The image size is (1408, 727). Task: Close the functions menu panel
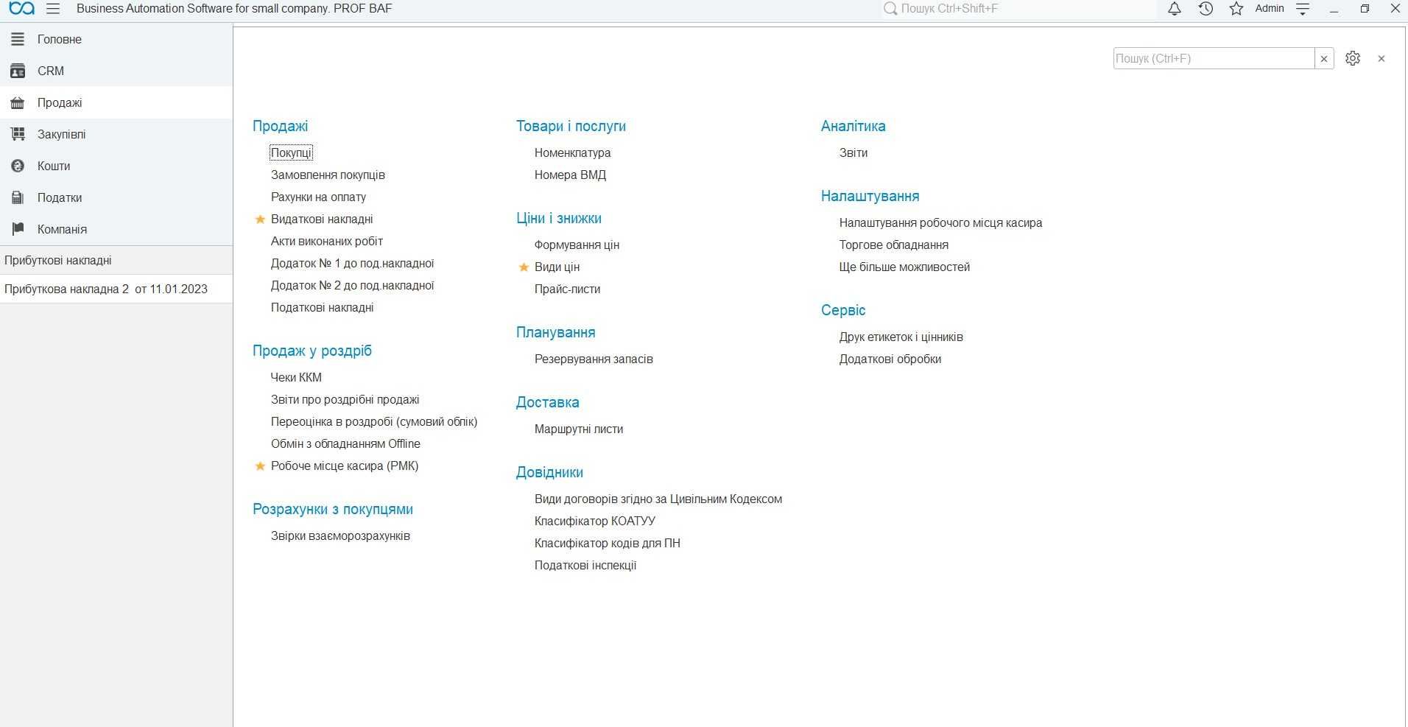tap(1381, 59)
